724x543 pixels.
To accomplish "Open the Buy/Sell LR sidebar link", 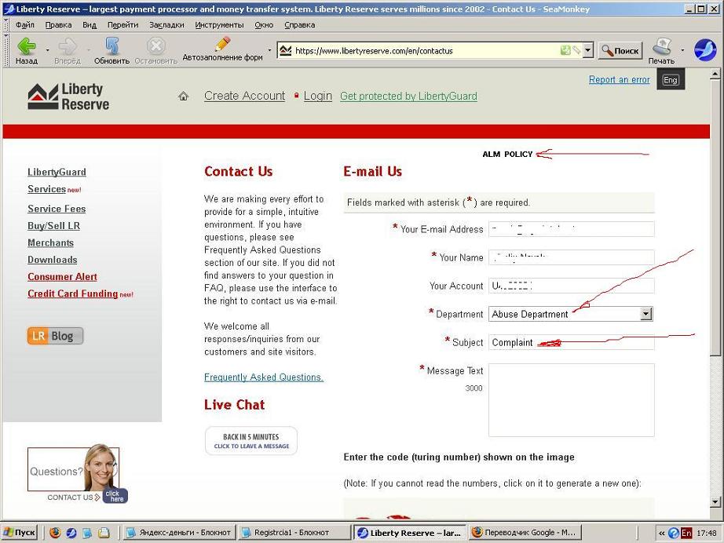I will tap(53, 226).
